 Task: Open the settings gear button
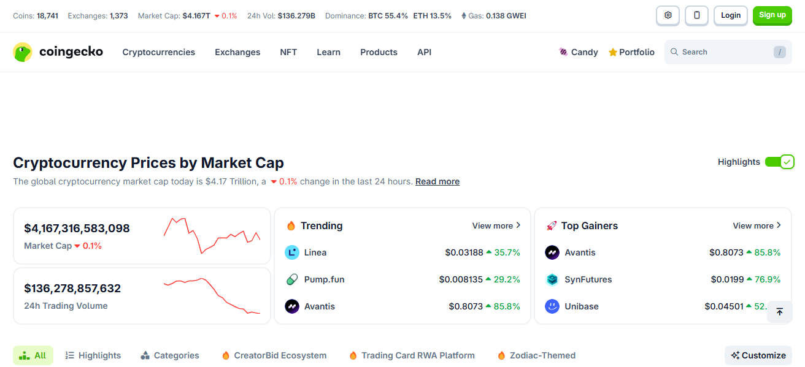tap(668, 15)
